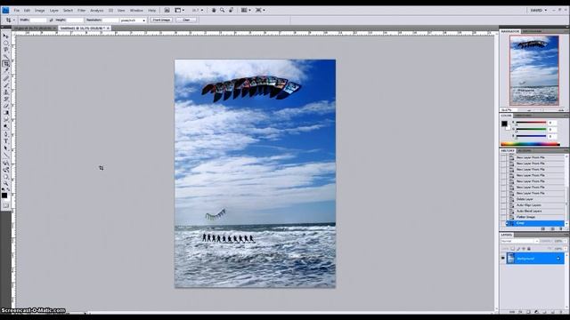Select the Background layer row

pos(535,259)
